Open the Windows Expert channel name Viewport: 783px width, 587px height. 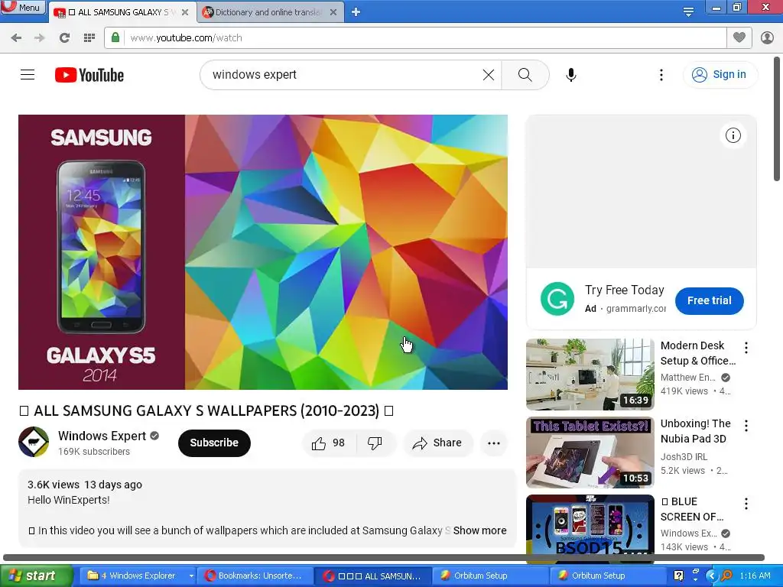pyautogui.click(x=102, y=436)
